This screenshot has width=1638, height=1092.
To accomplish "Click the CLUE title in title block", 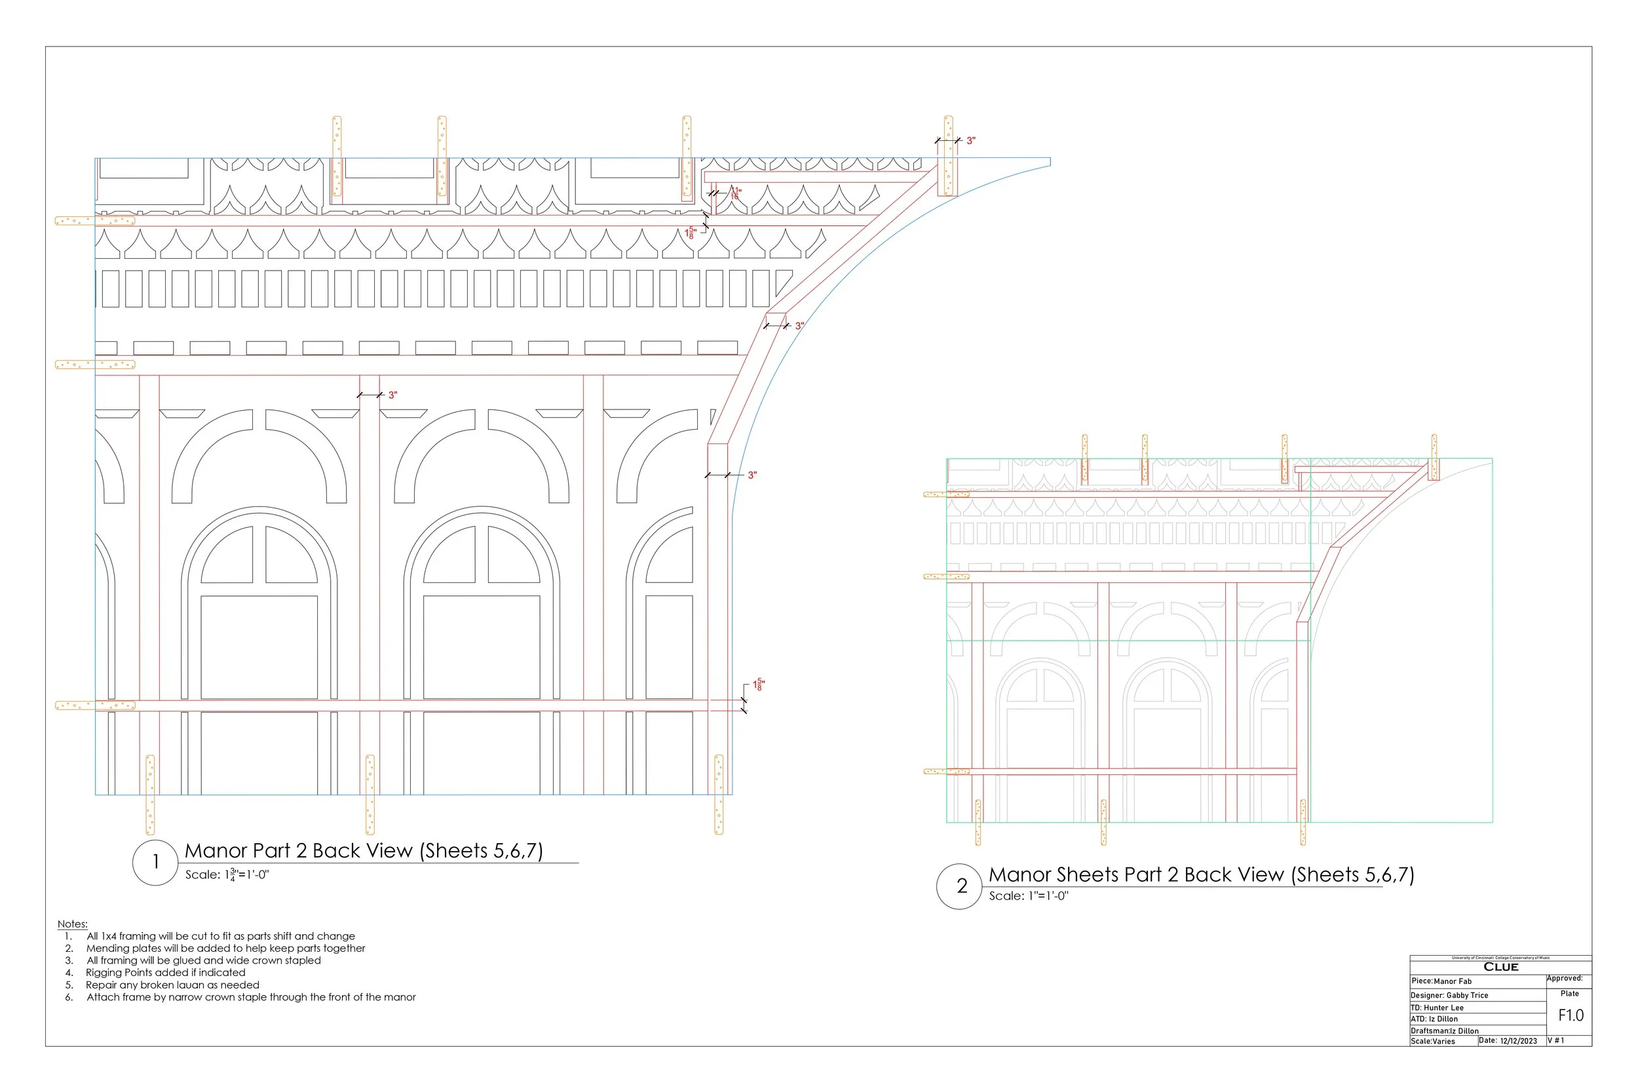I will (x=1501, y=967).
